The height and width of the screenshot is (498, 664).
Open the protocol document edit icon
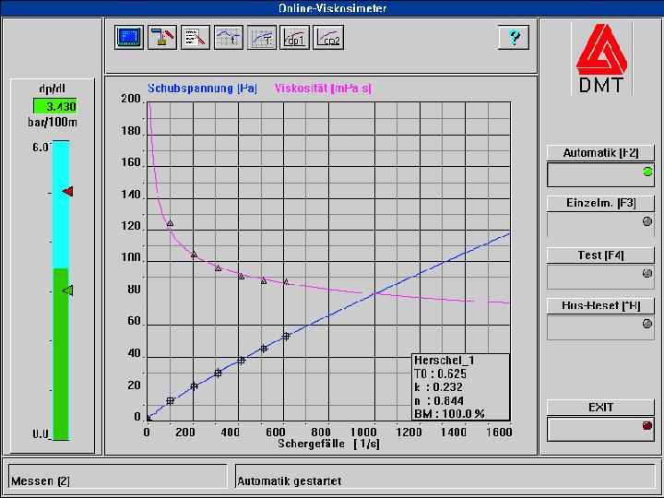pos(195,37)
